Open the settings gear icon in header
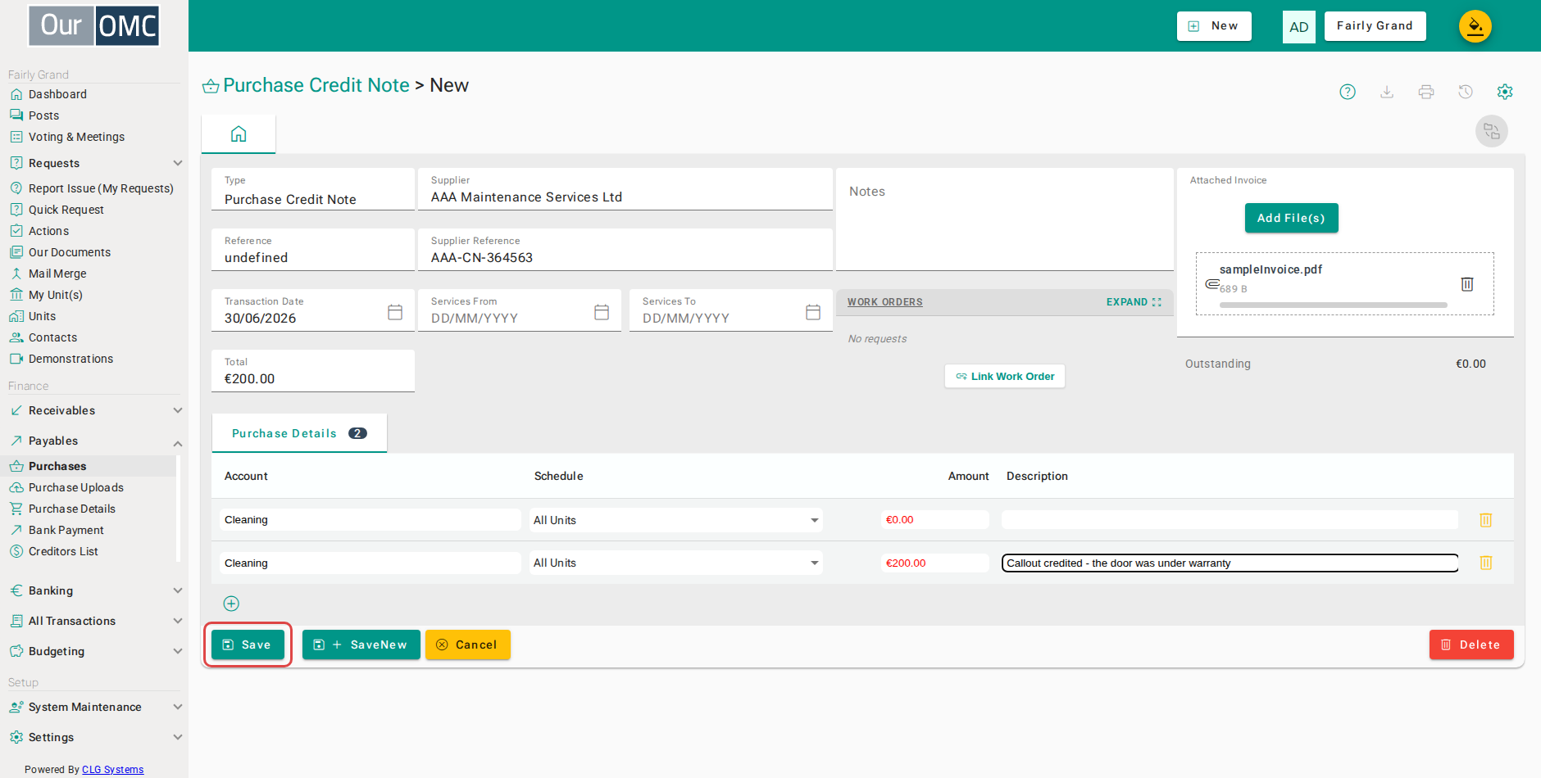The height and width of the screenshot is (778, 1541). click(x=1505, y=92)
